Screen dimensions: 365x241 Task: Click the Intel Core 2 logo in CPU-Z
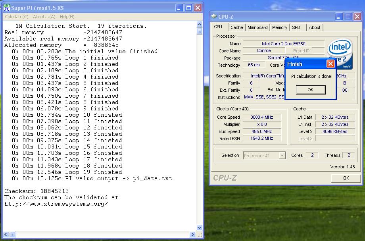click(340, 54)
